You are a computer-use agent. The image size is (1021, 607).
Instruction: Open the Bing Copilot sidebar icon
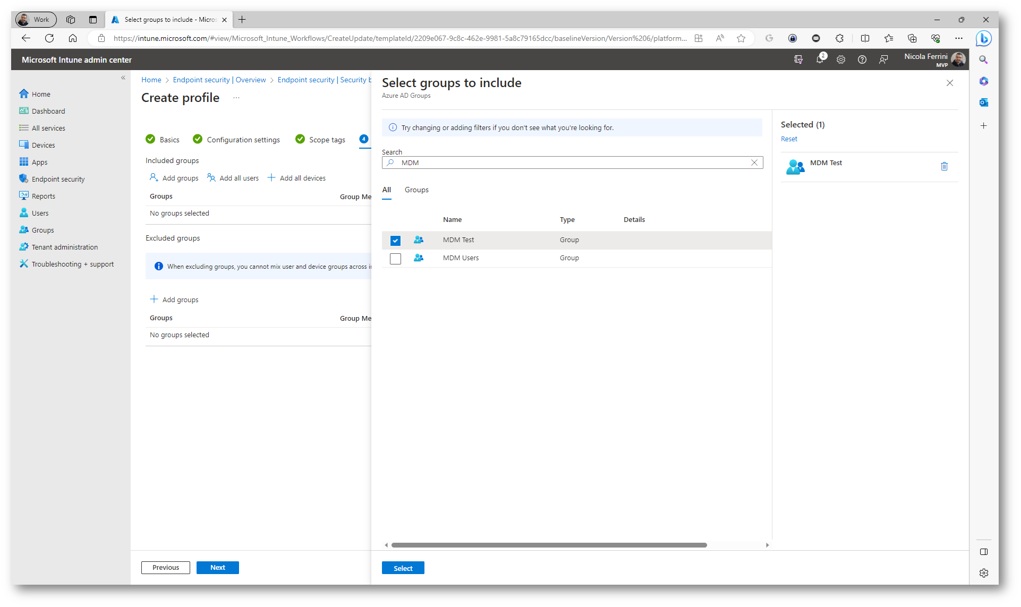point(983,38)
